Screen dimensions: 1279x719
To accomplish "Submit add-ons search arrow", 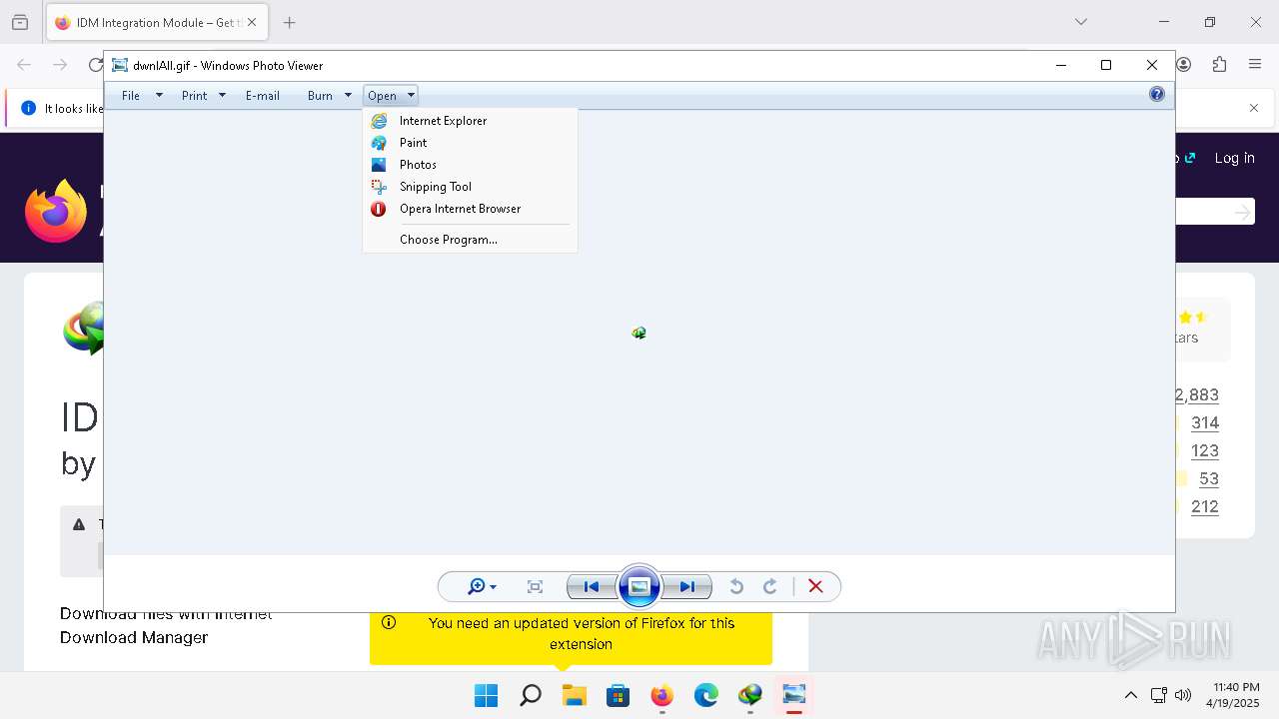I will 1242,212.
